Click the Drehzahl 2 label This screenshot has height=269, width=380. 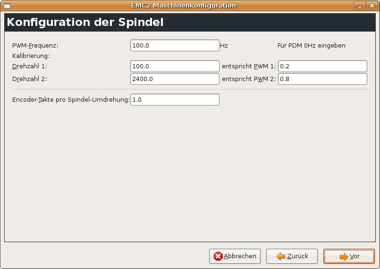point(30,79)
